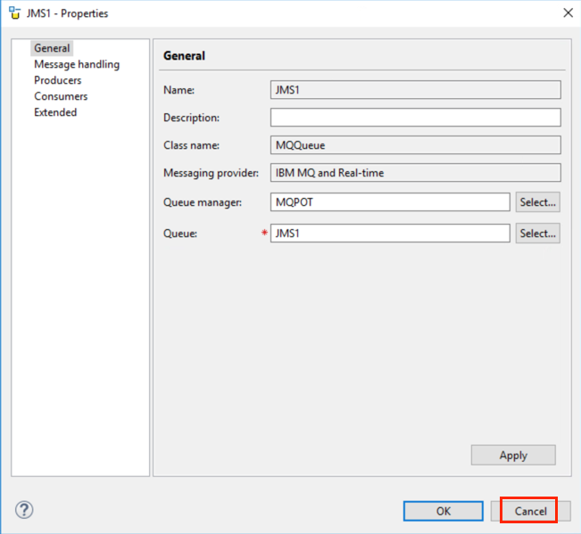Confirm with the OK button
581x534 pixels.
[444, 511]
